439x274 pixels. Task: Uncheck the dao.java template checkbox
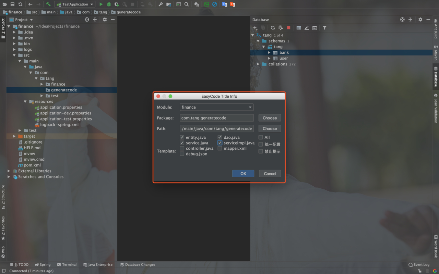(220, 137)
